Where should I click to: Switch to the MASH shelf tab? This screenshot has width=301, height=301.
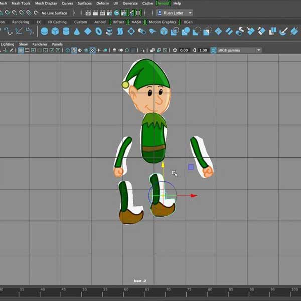[136, 22]
